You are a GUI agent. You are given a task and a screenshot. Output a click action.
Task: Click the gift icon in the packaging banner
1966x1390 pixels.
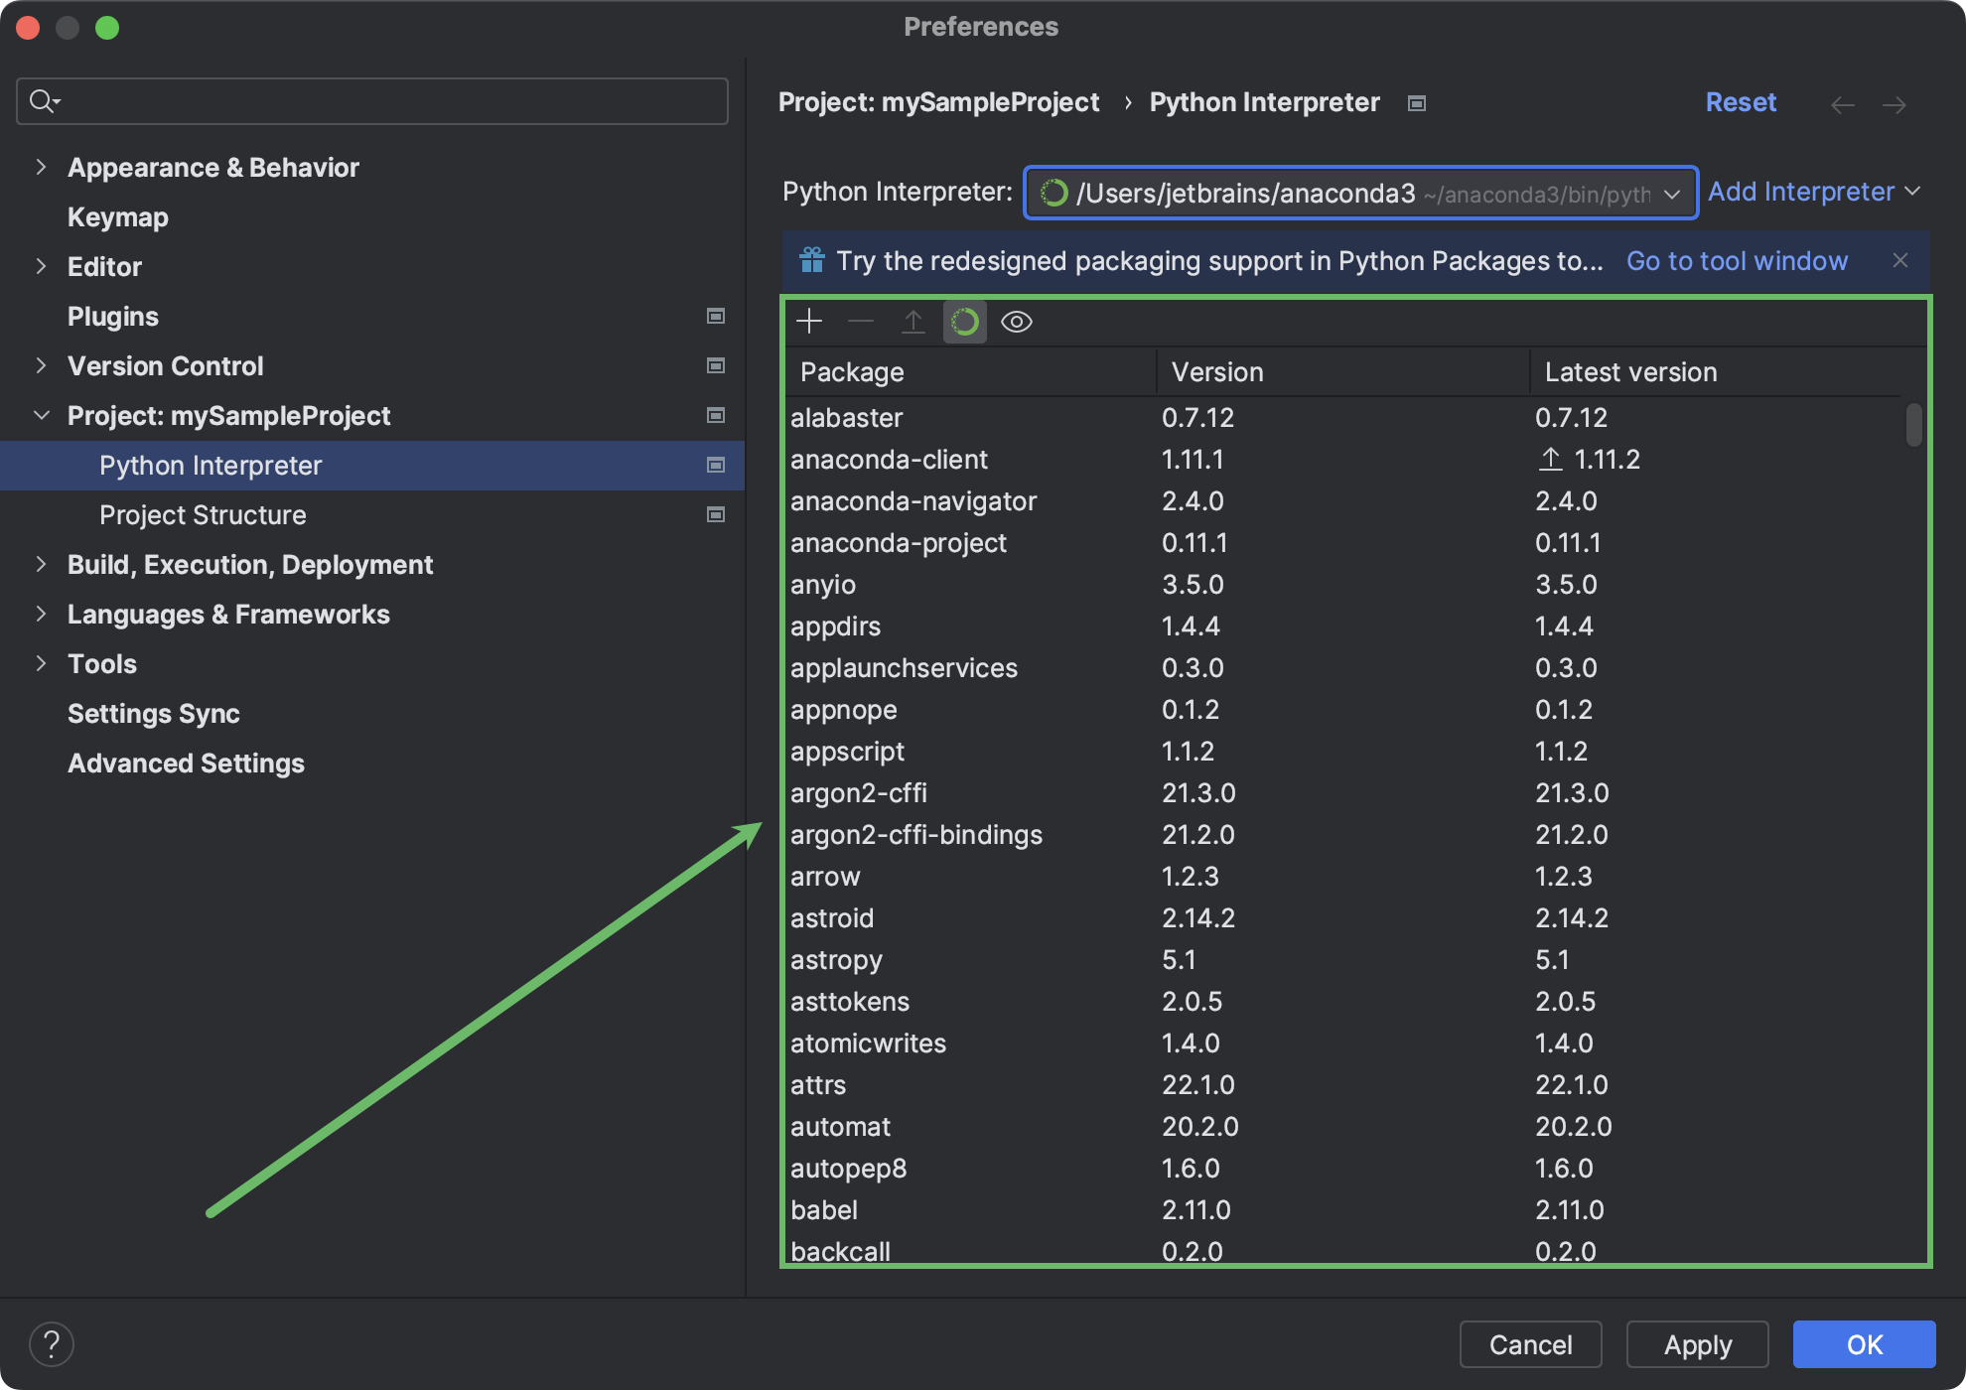[x=811, y=260]
